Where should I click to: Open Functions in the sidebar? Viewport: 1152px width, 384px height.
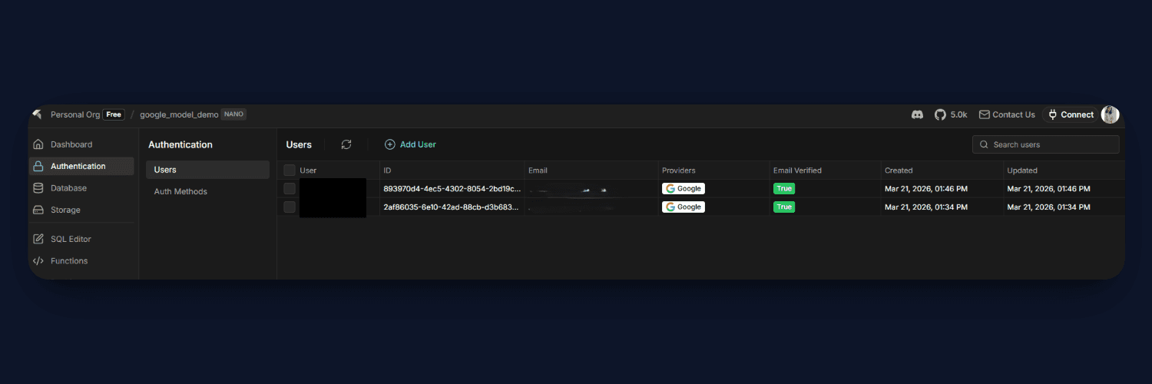point(69,261)
